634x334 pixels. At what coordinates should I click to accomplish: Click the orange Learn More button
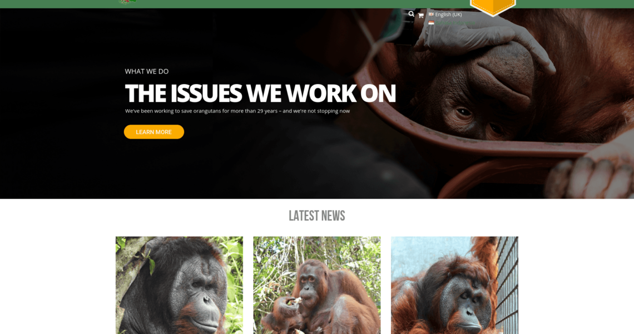coord(153,132)
